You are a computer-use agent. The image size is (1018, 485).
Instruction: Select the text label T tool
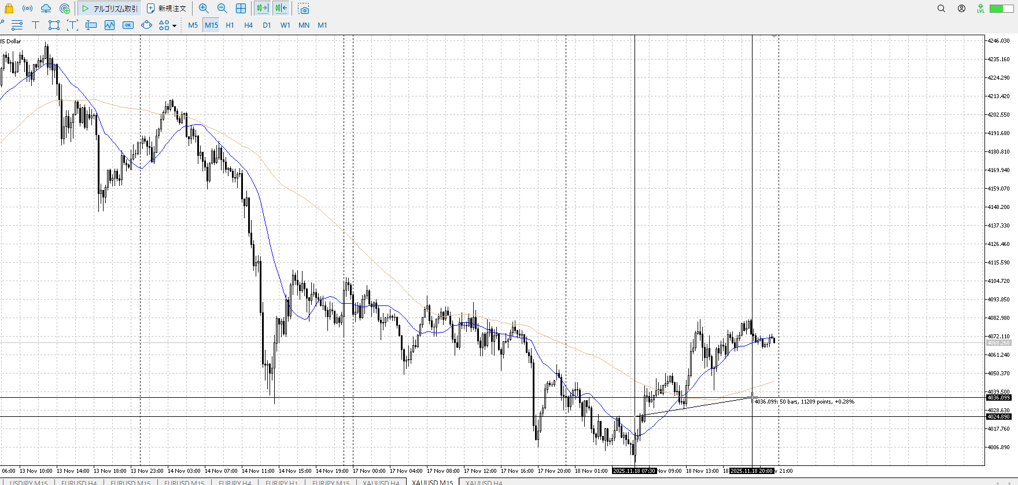pos(35,25)
